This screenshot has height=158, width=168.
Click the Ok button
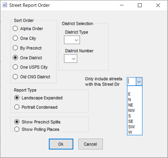point(61,144)
